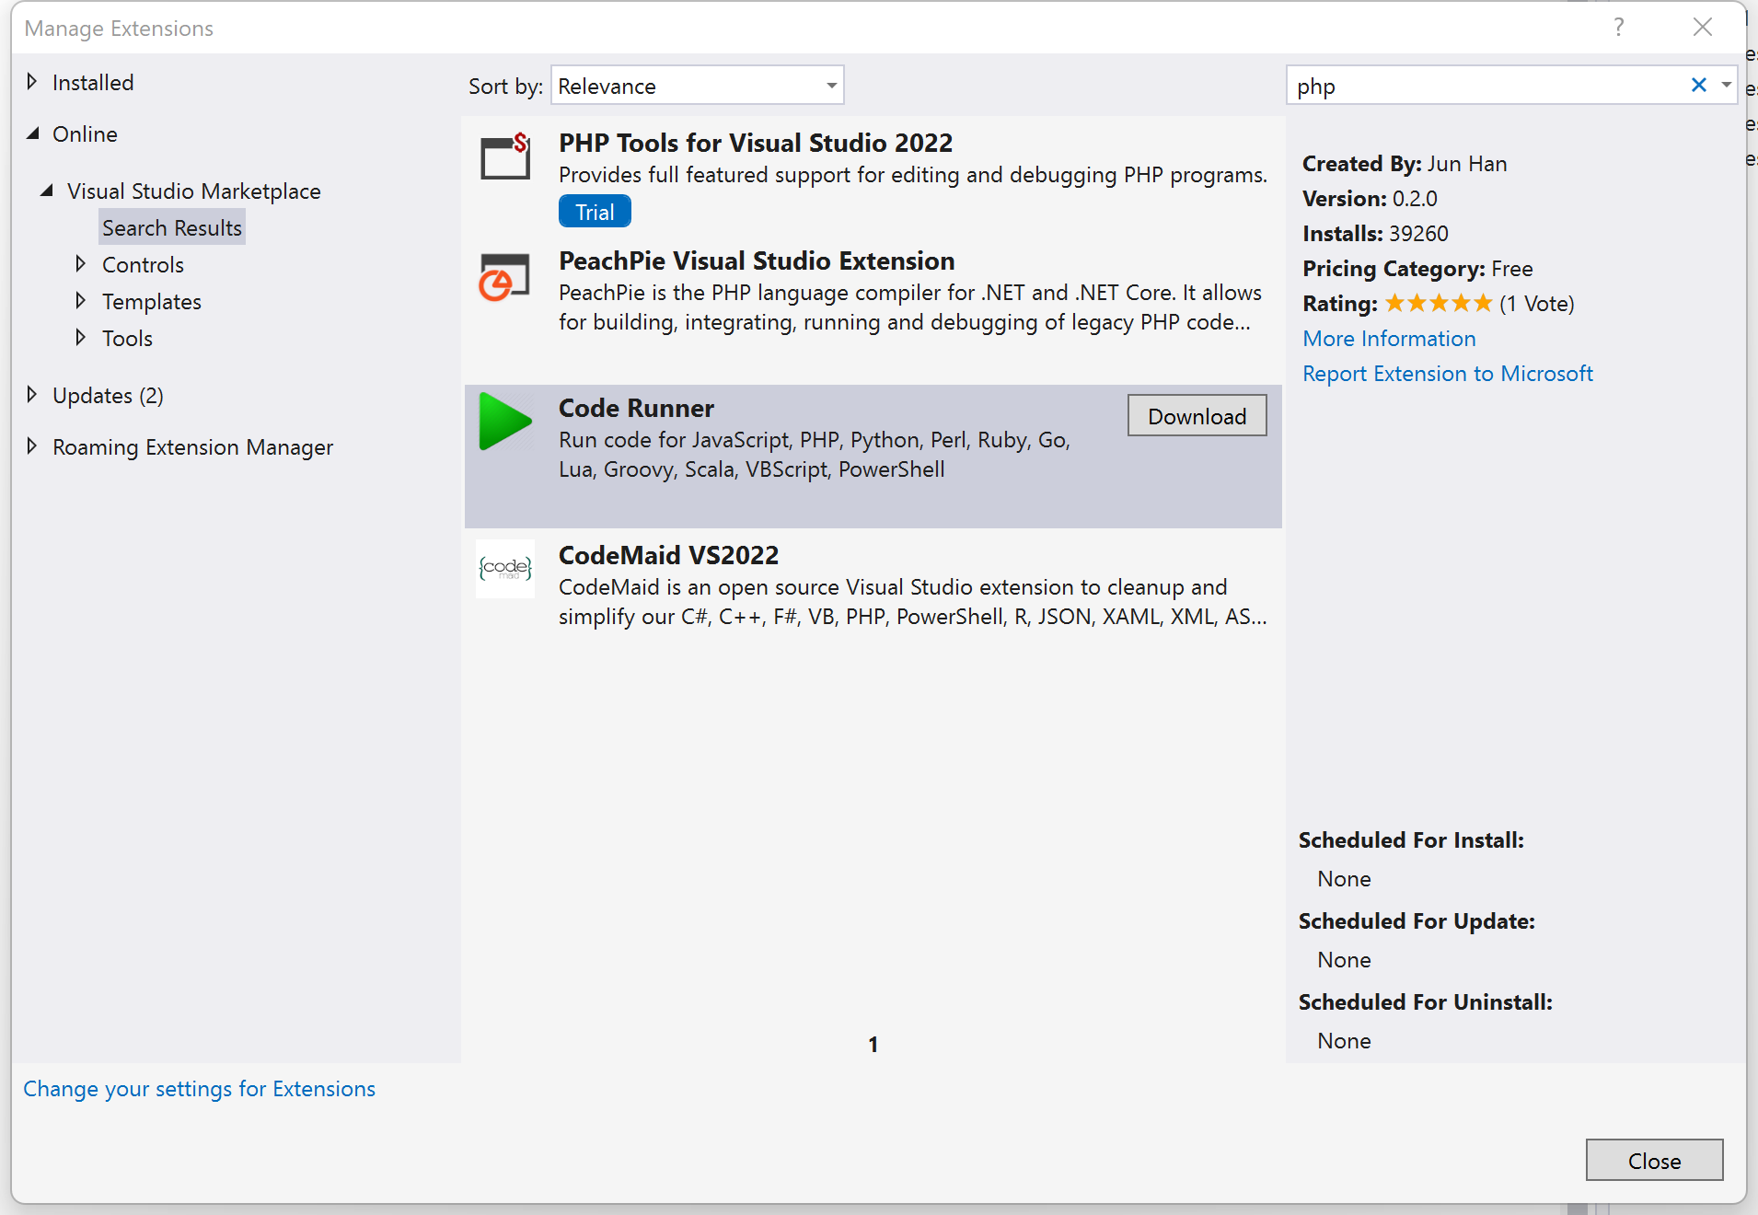Screen dimensions: 1758x1215
Task: Click the Version 0.2.0 text
Action: (x=1370, y=198)
